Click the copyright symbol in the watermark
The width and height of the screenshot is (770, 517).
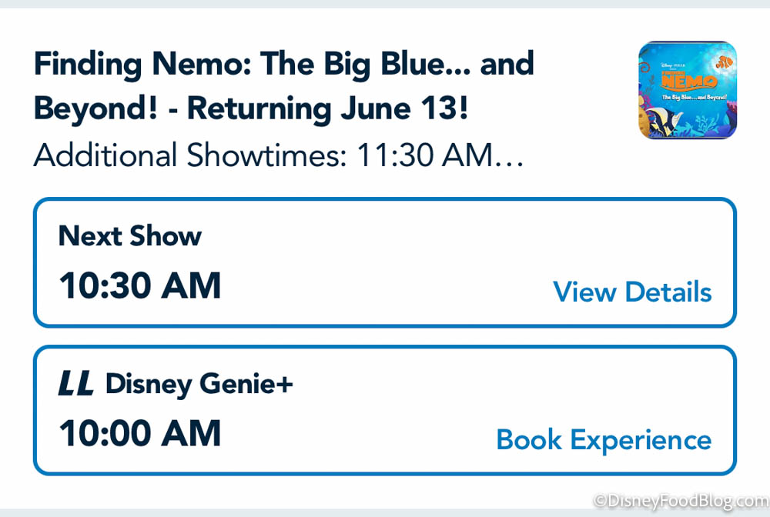tap(600, 502)
